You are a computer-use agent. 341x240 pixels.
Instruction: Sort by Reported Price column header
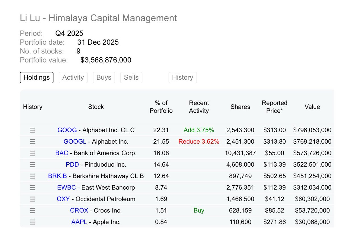pyautogui.click(x=275, y=107)
